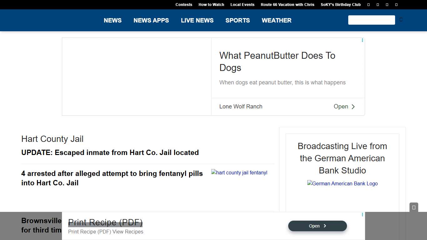Viewport: 427px width, 240px height.
Task: Open the SPORTS menu
Action: [238, 20]
